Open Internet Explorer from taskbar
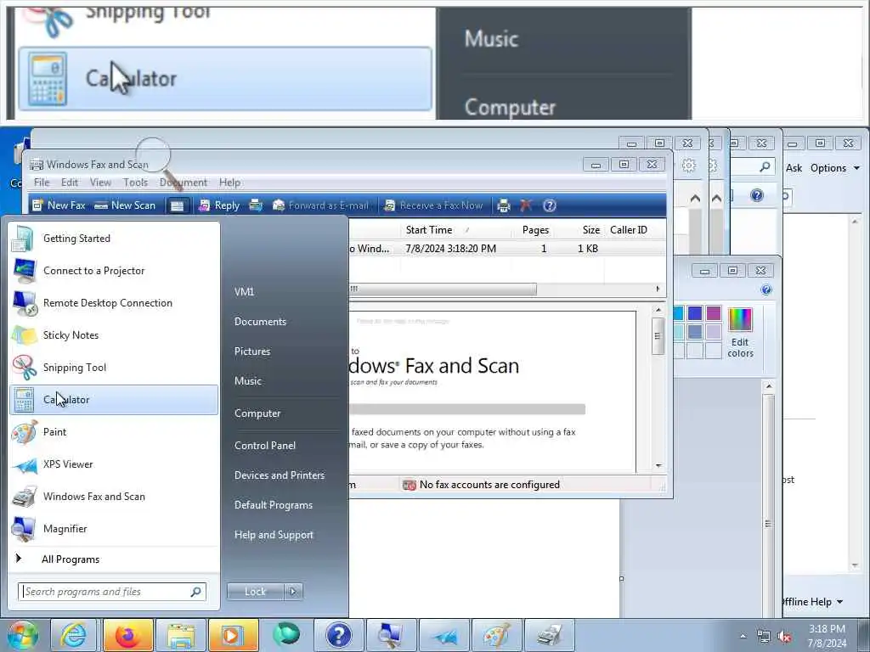The image size is (870, 652). click(73, 635)
